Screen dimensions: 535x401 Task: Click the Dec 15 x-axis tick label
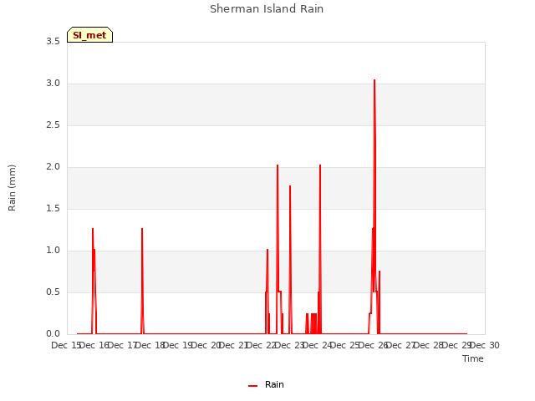click(x=65, y=345)
